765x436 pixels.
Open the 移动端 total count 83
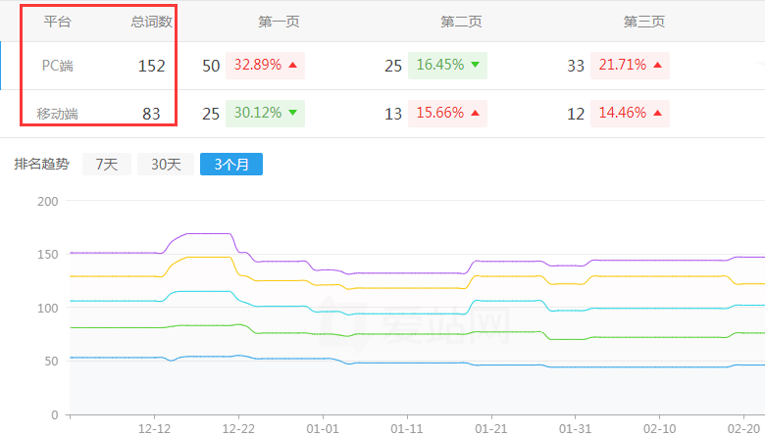151,114
